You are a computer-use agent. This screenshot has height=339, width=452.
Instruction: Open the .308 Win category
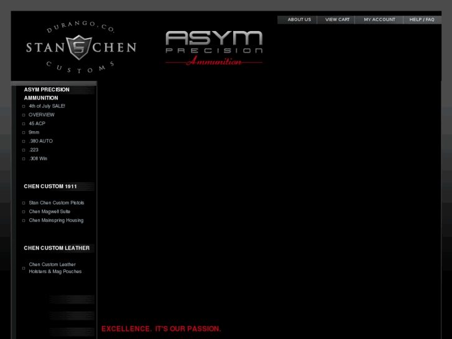coord(38,159)
